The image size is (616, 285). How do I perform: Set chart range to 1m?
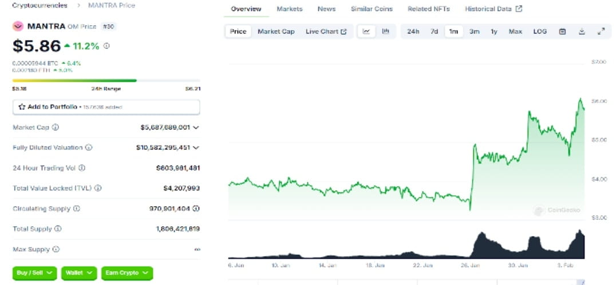(454, 31)
